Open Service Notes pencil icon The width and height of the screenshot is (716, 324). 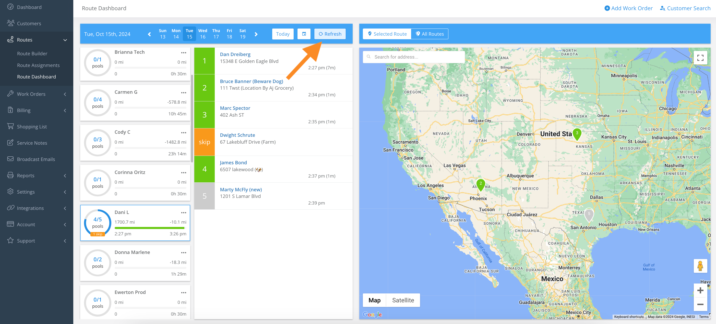point(10,143)
